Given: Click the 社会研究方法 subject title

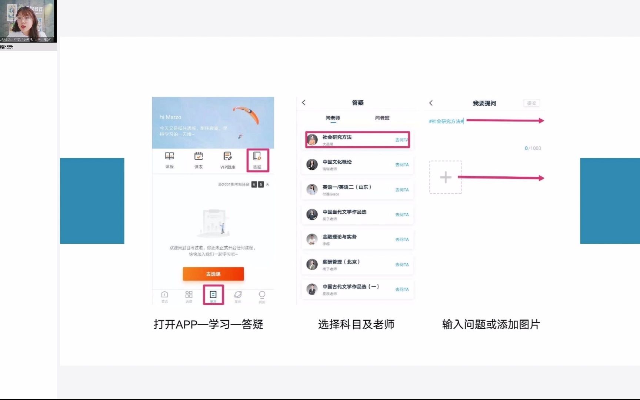Looking at the screenshot, I should coord(337,137).
